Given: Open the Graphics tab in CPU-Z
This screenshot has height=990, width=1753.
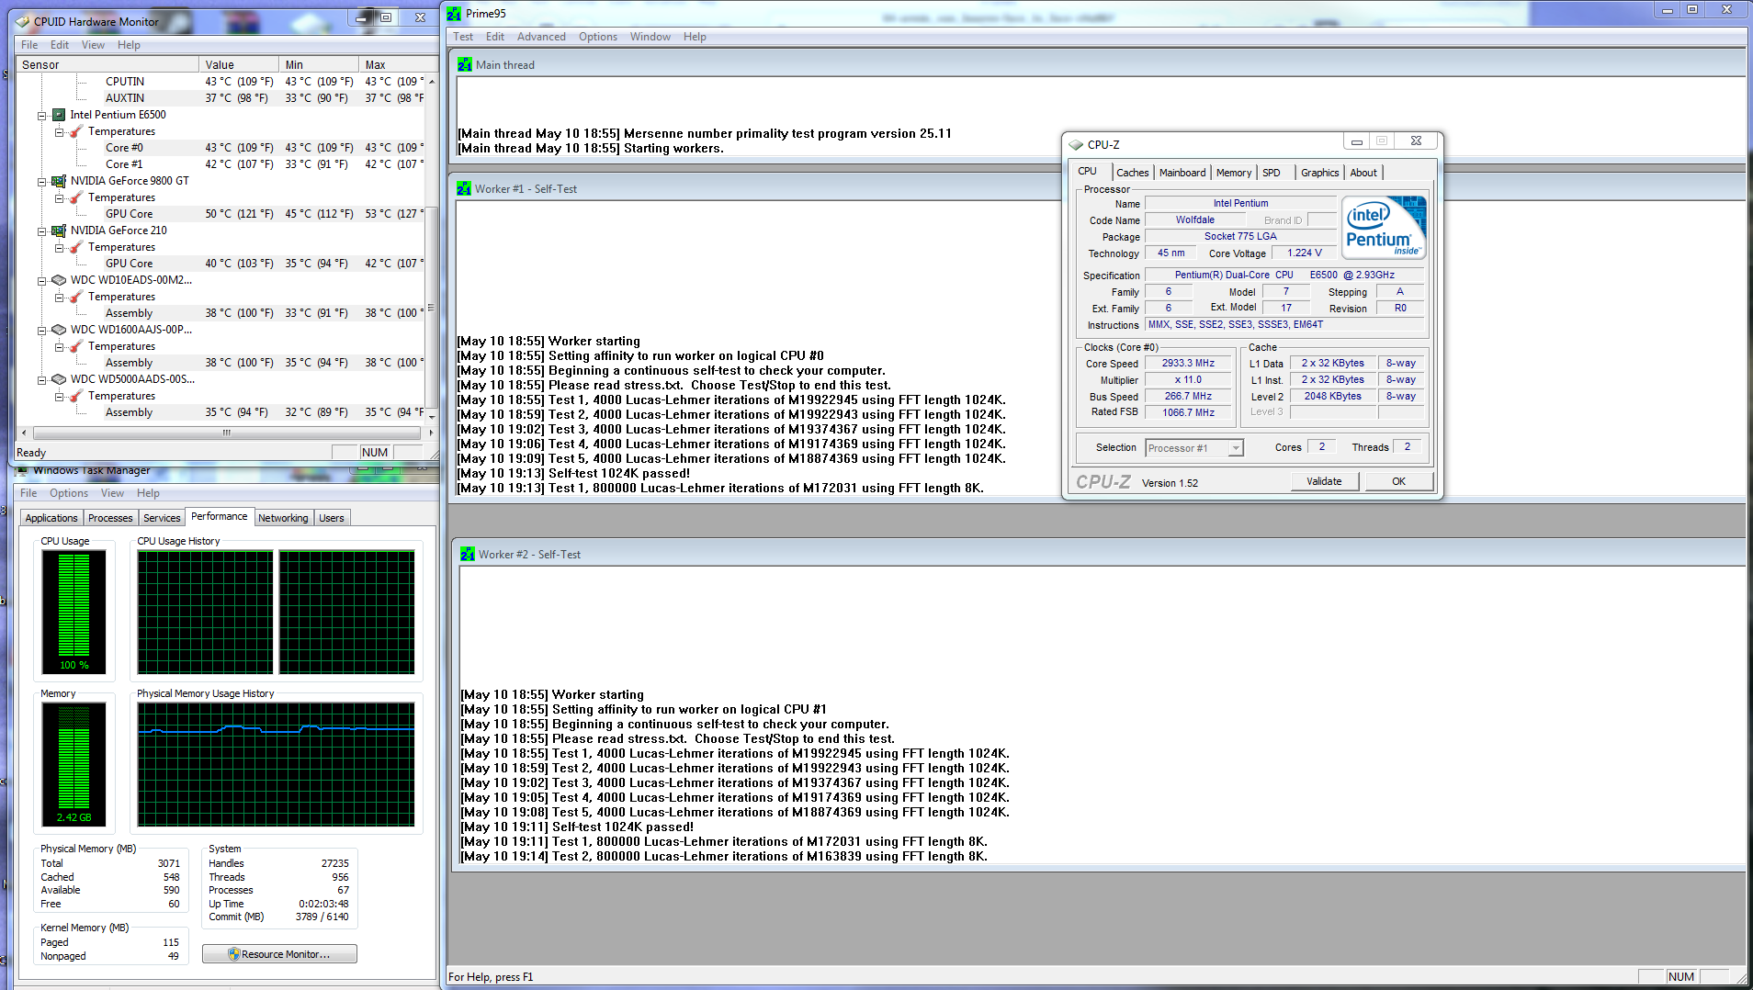Looking at the screenshot, I should pyautogui.click(x=1319, y=173).
